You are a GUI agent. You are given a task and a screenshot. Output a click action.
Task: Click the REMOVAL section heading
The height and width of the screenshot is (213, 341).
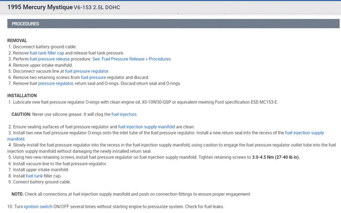pyautogui.click(x=18, y=40)
